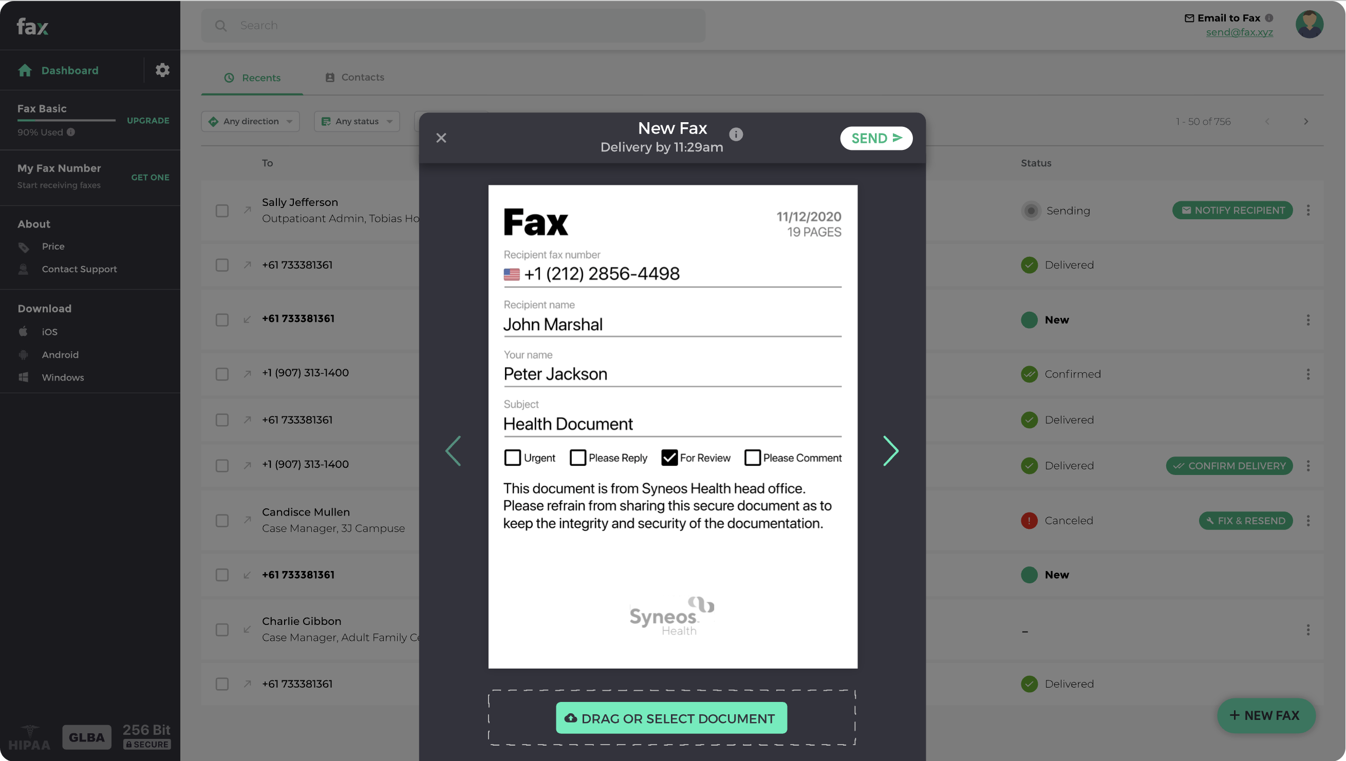Check the Urgent checkbox
Screen dimensions: 1346x761
pyautogui.click(x=513, y=458)
